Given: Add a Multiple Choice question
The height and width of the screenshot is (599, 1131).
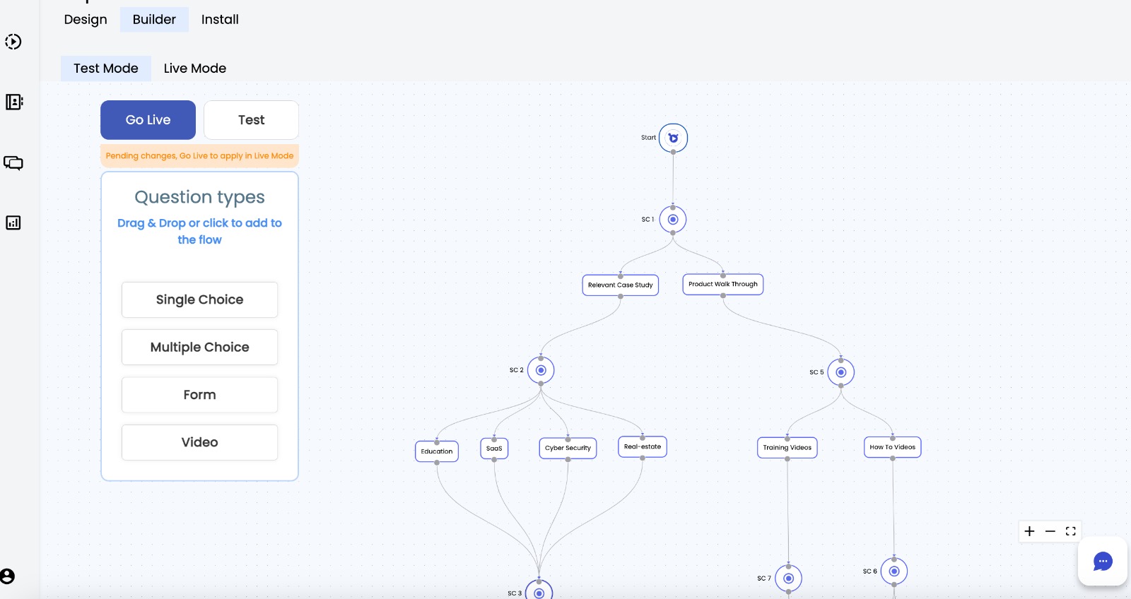Looking at the screenshot, I should (199, 348).
